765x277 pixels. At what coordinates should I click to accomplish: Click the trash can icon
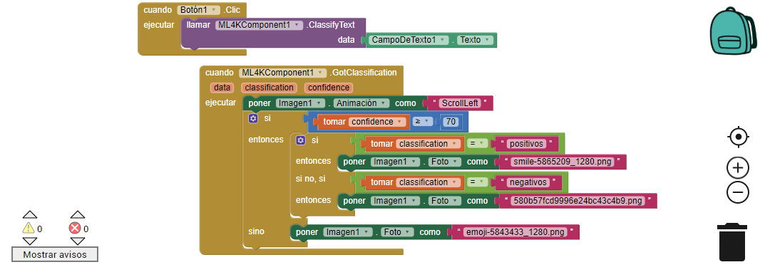[x=732, y=242]
